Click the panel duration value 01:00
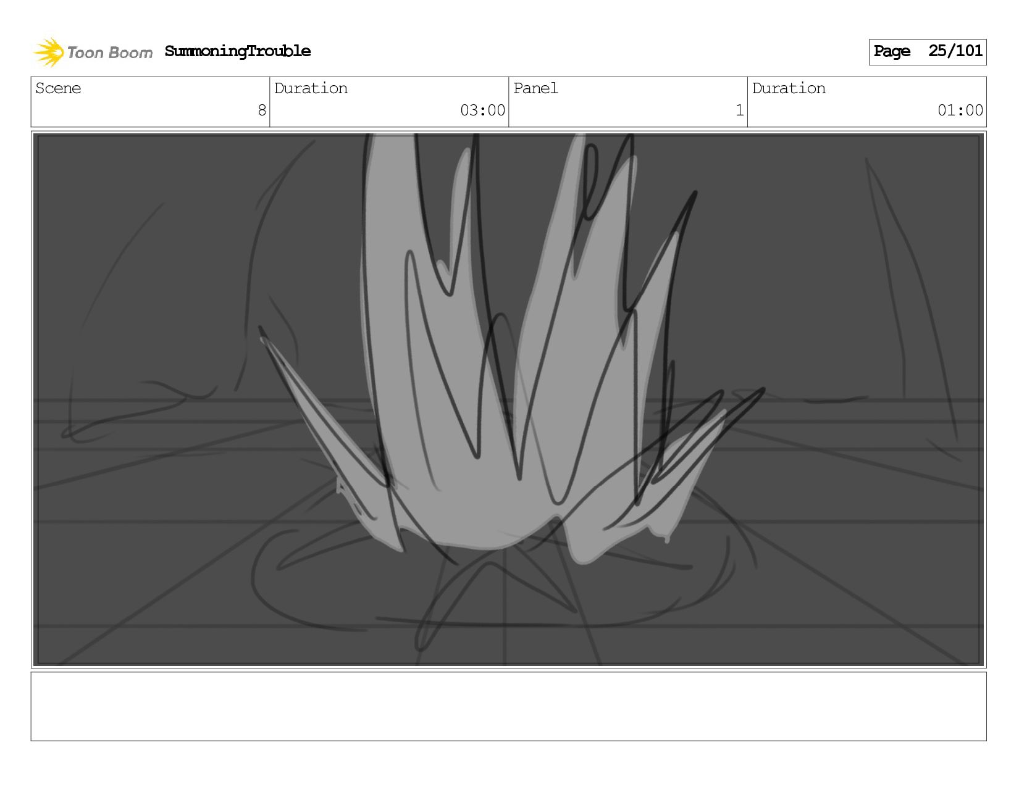This screenshot has height=787, width=1019. (x=960, y=110)
